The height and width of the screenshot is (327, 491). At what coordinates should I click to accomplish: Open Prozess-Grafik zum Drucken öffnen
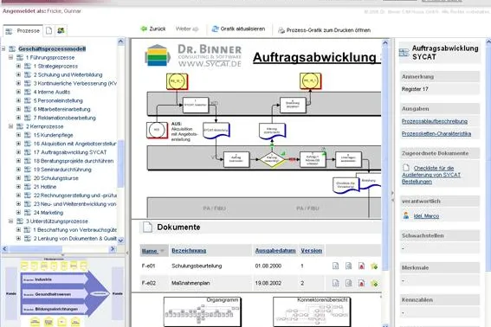pos(325,30)
